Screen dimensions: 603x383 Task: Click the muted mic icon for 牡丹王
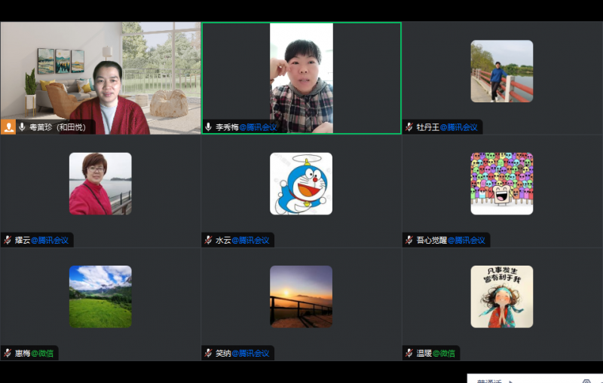click(x=409, y=127)
